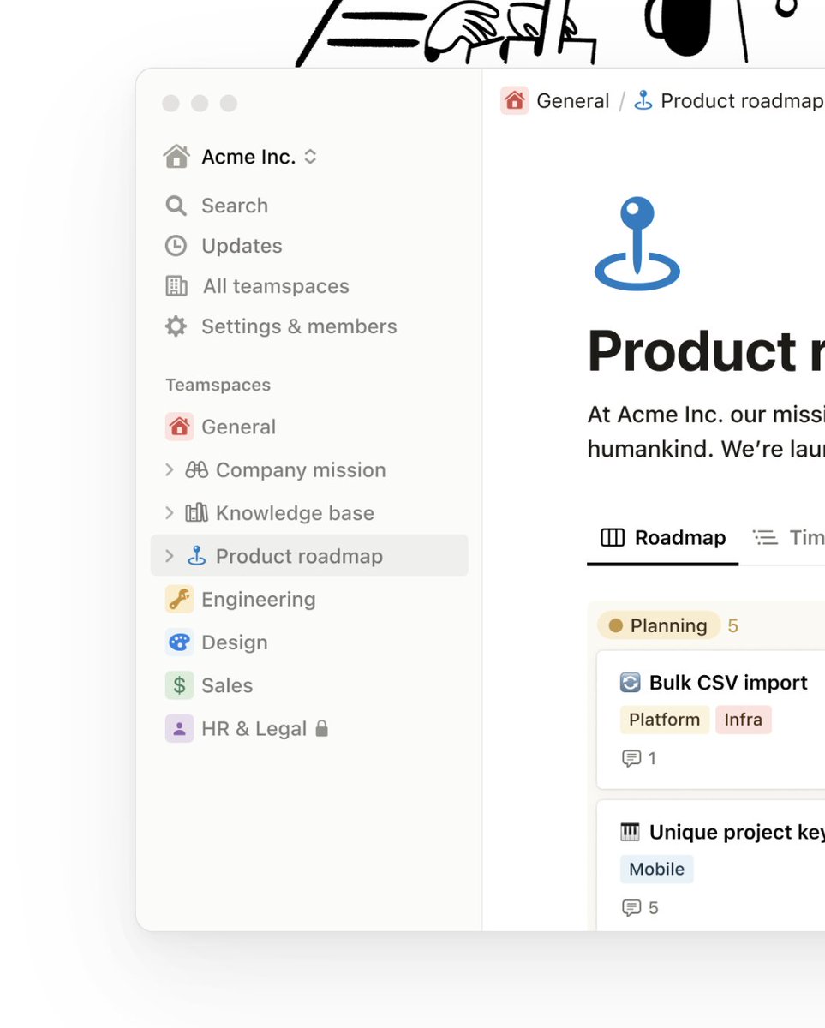
Task: Click the Company mission binoculars icon
Action: pyautogui.click(x=197, y=469)
